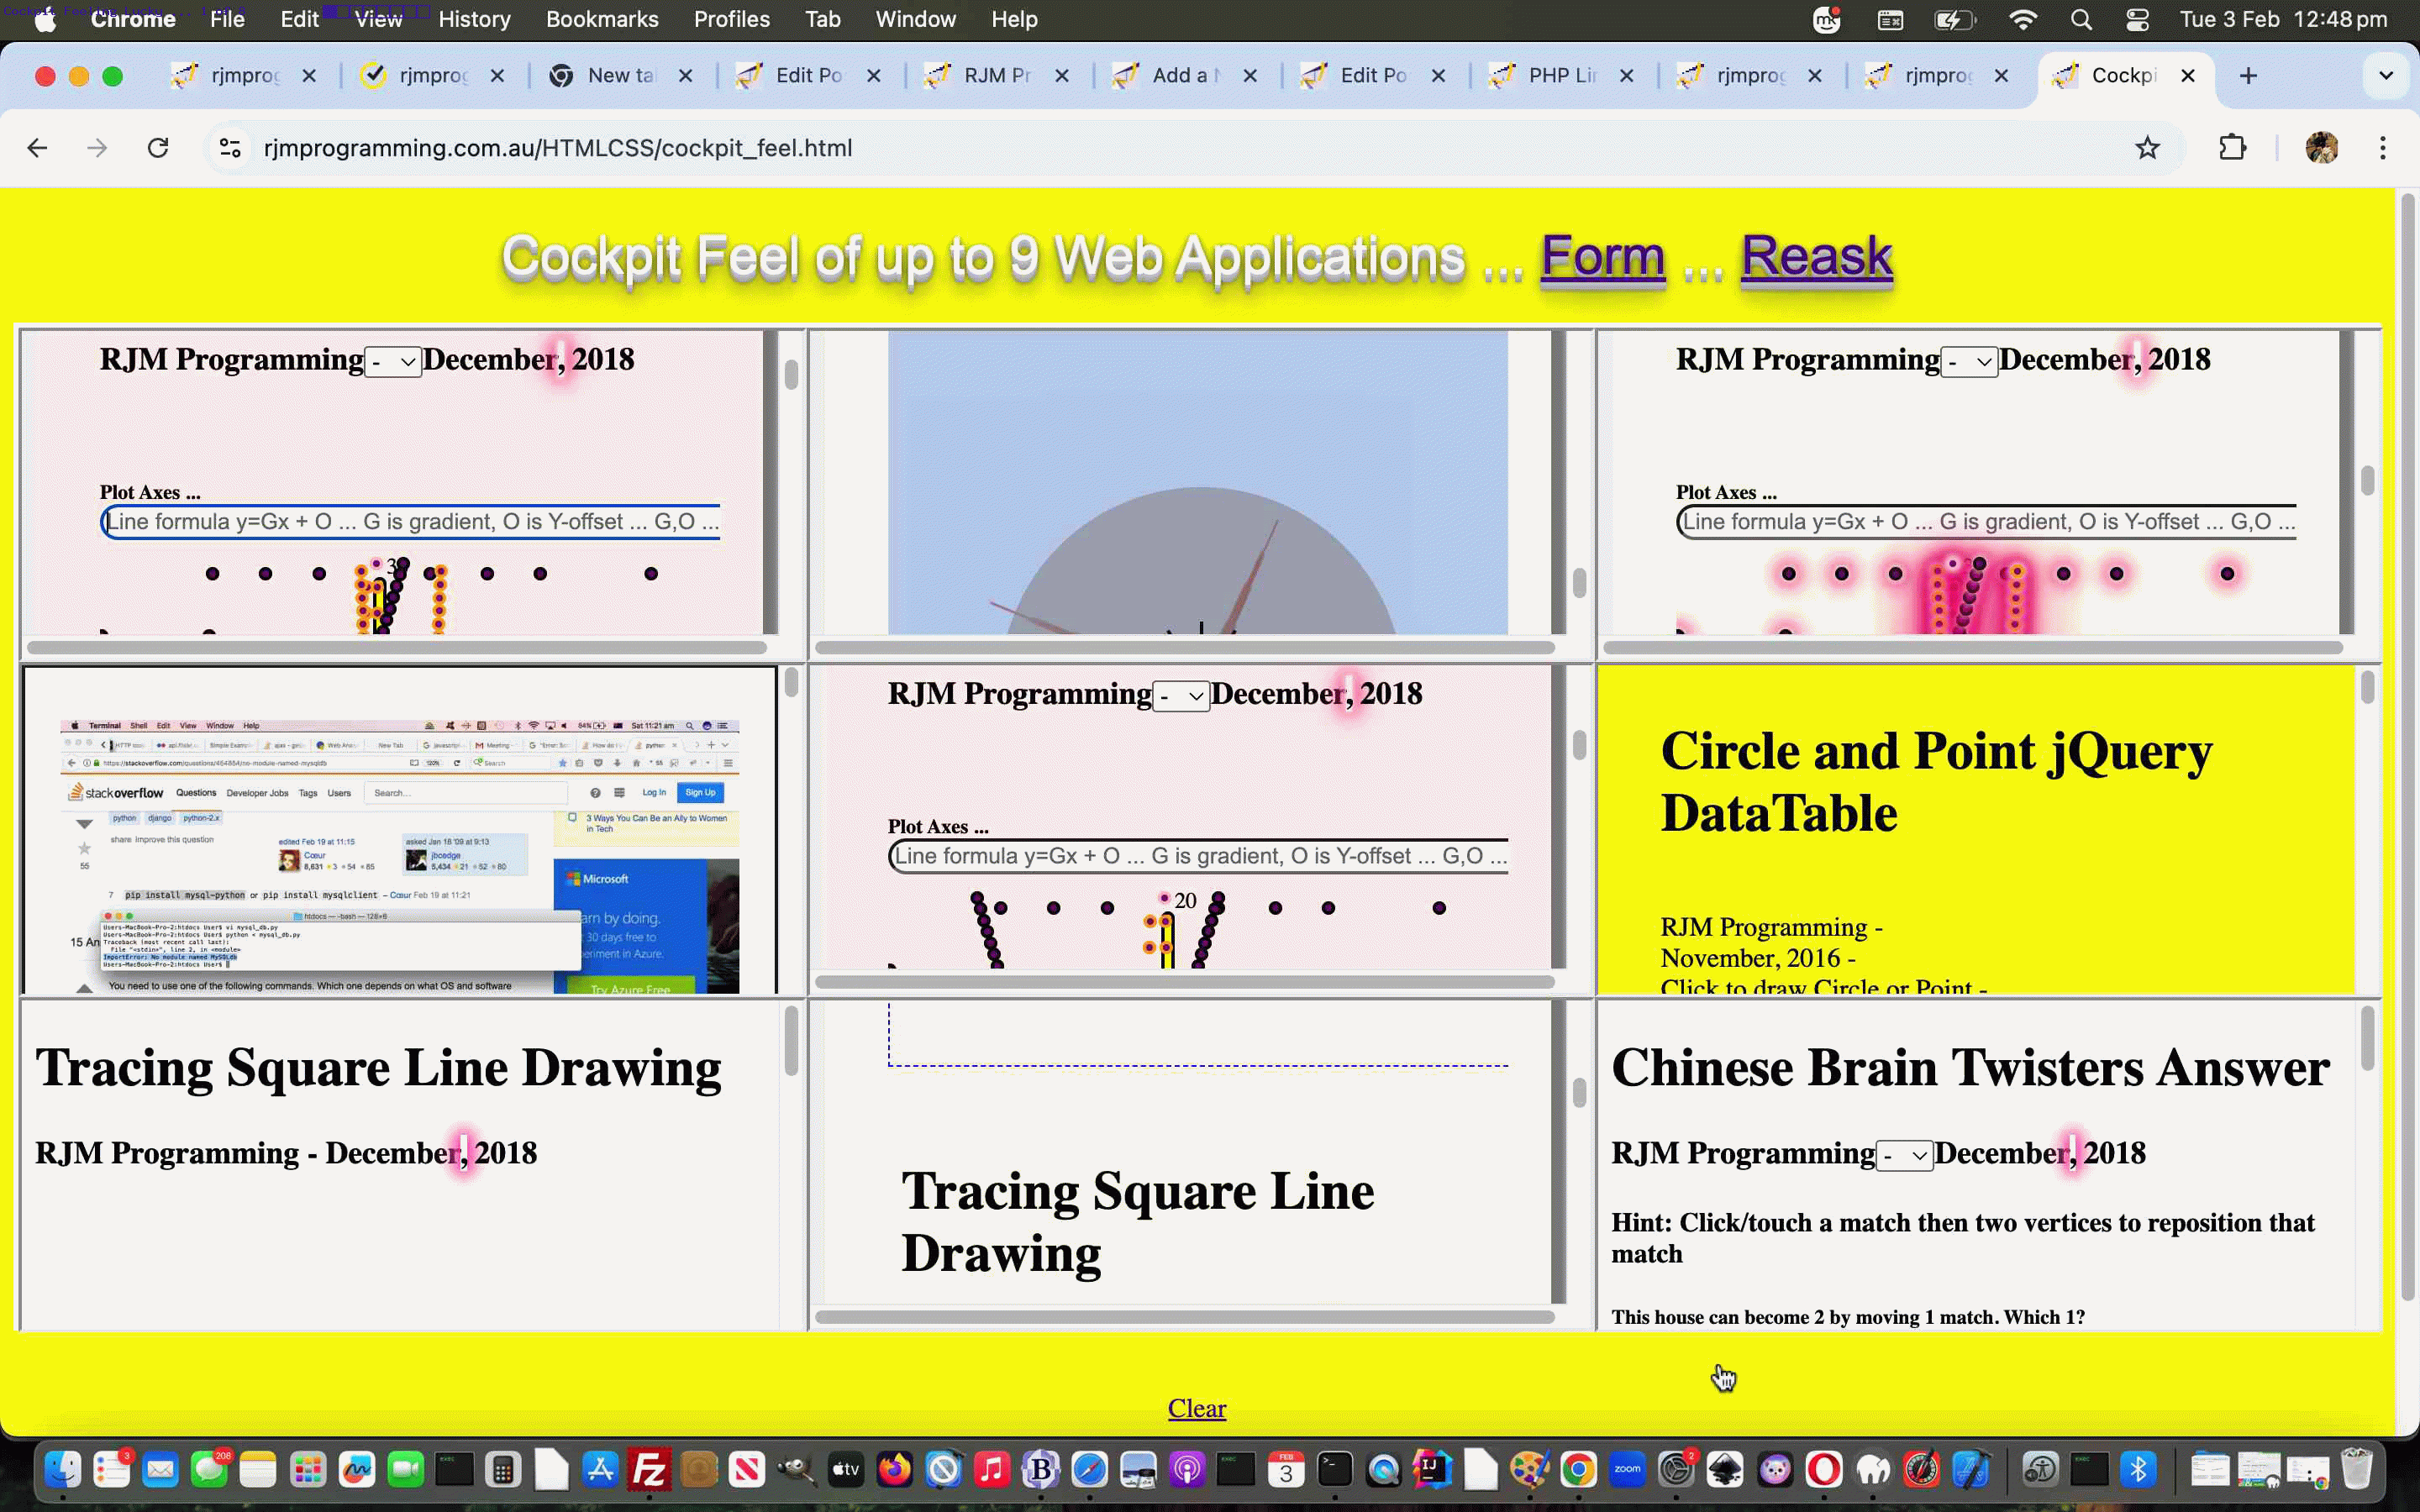Open the Opera browser icon

coord(1825,1470)
